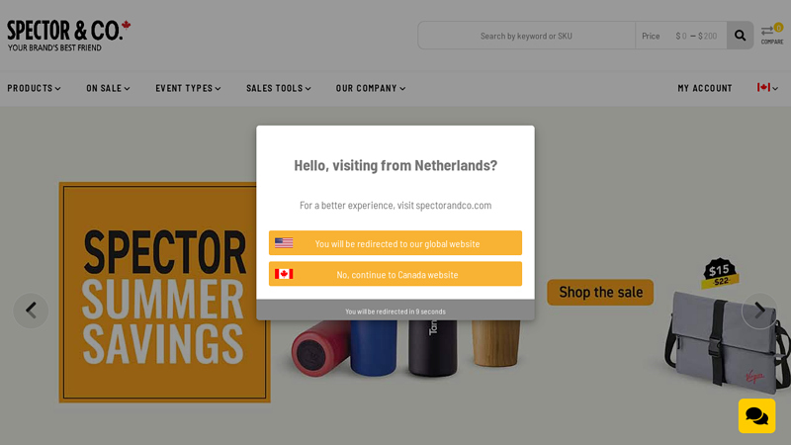Click the Spector & Co. logo
791x445 pixels.
point(68,36)
